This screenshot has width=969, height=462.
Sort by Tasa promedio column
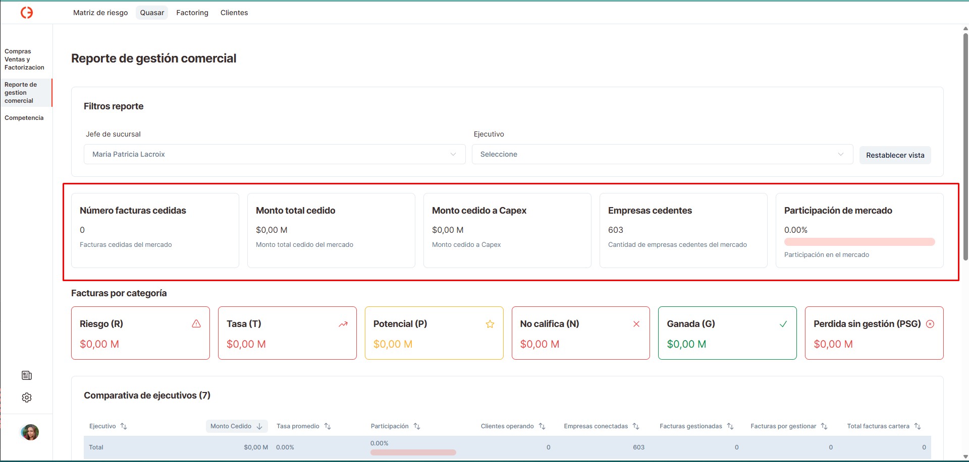coord(328,426)
